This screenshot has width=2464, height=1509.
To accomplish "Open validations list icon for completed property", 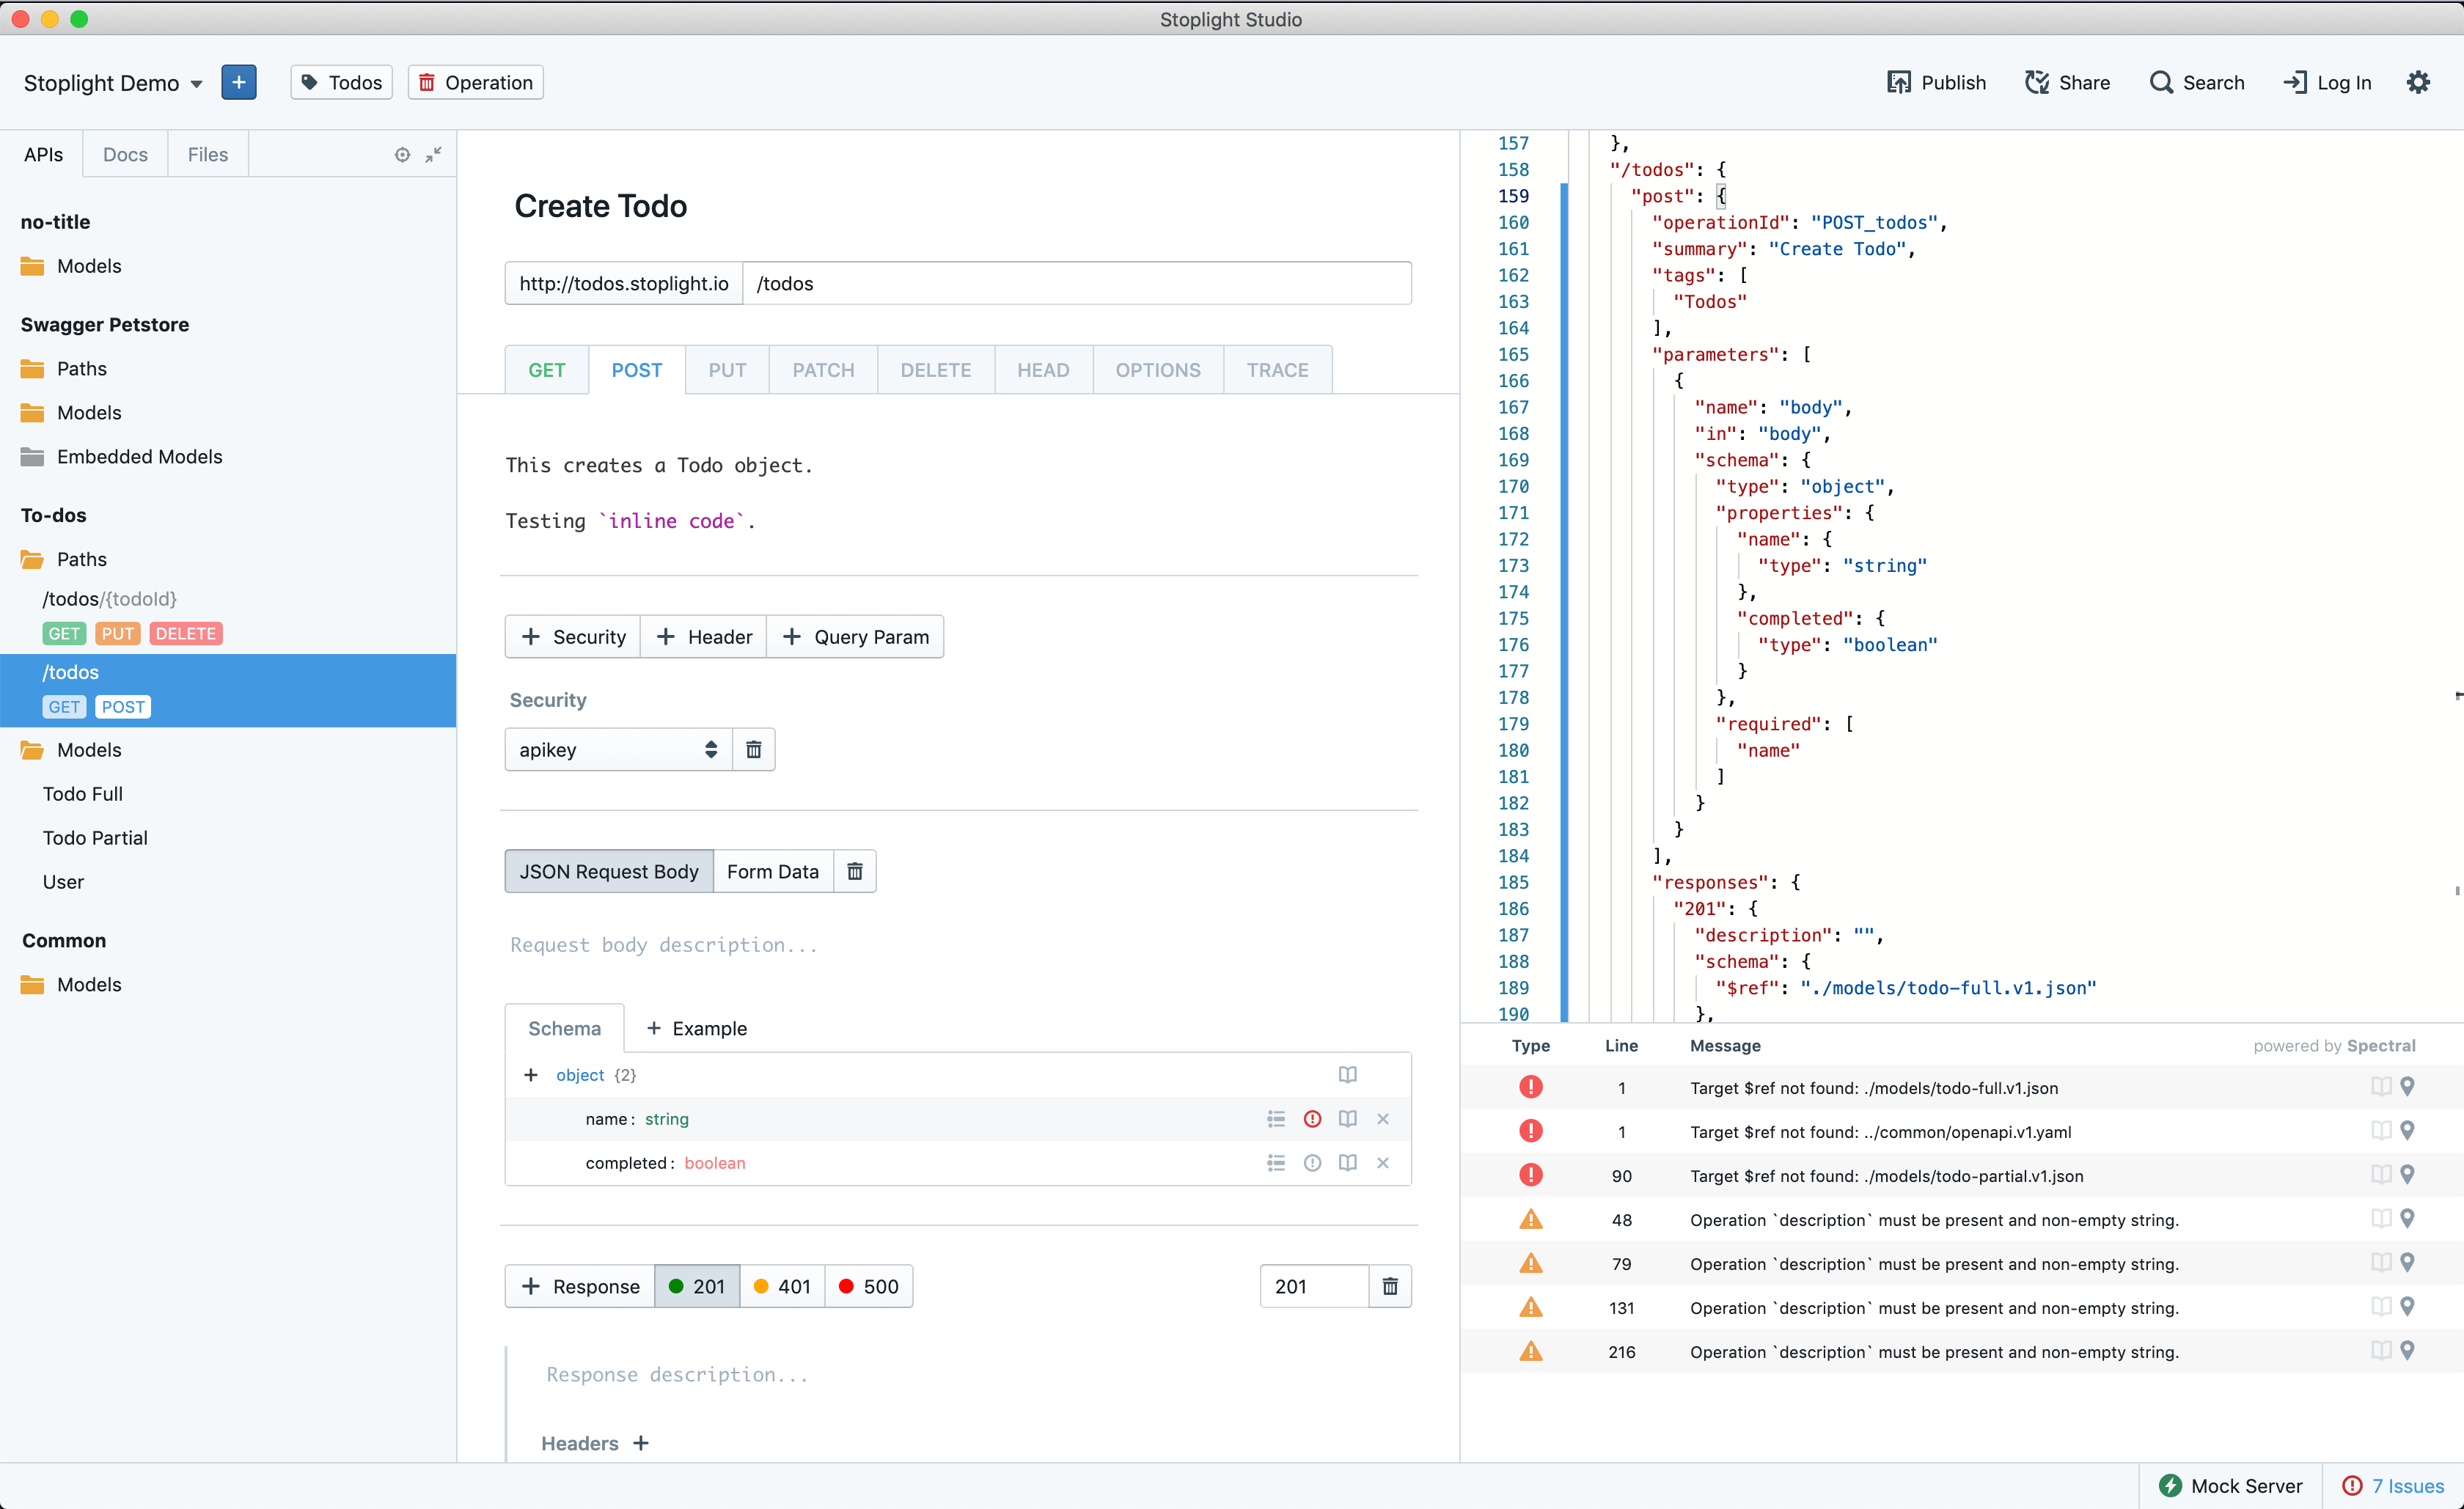I will [x=1276, y=1163].
